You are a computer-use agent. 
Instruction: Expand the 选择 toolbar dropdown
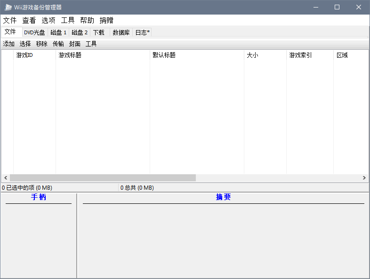25,44
